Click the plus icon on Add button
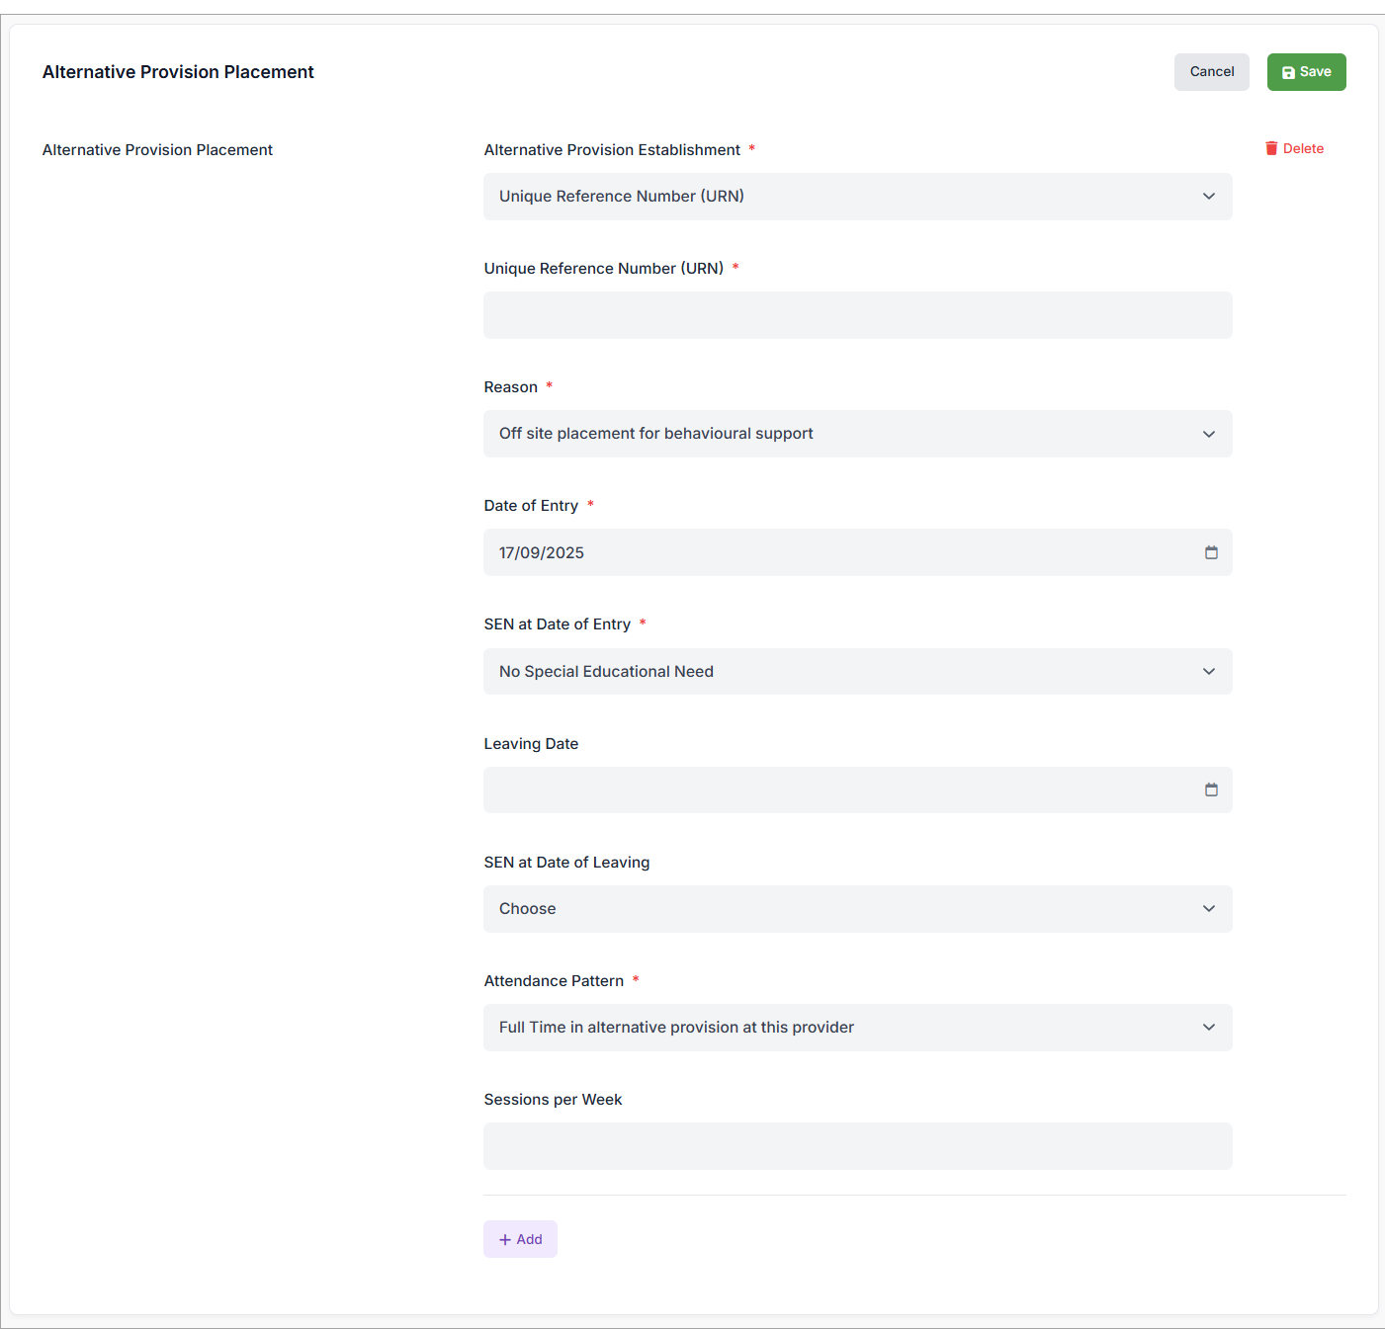This screenshot has height=1329, width=1385. coord(505,1239)
